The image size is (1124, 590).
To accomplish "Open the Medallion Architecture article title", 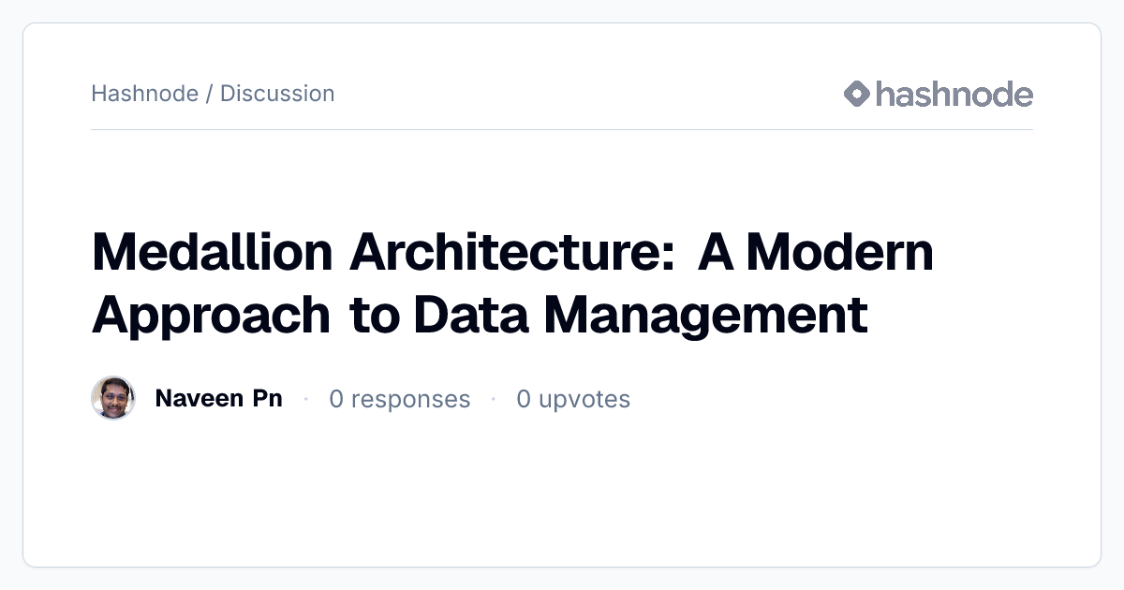I will pos(512,283).
